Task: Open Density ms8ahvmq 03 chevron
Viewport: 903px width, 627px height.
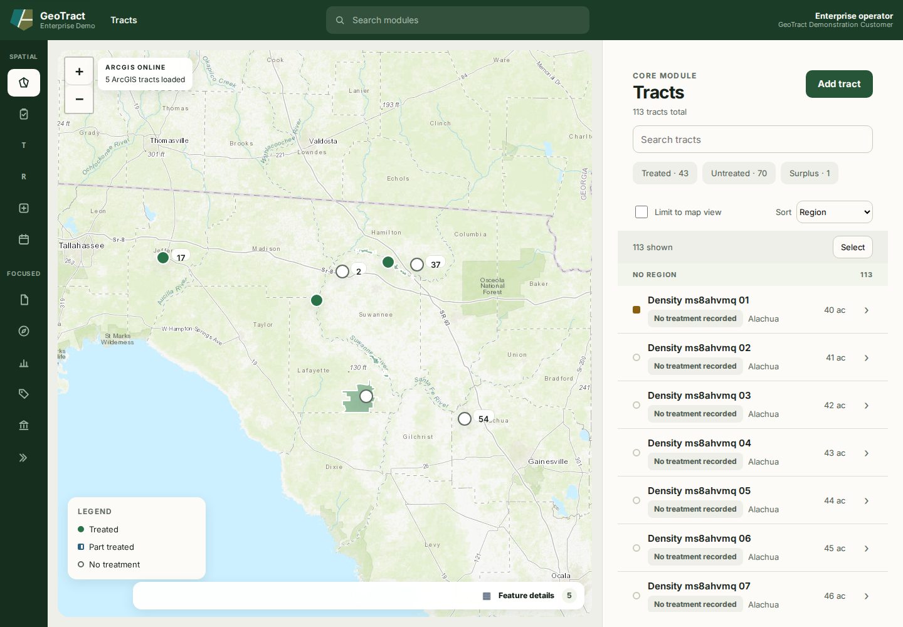Action: coord(867,406)
